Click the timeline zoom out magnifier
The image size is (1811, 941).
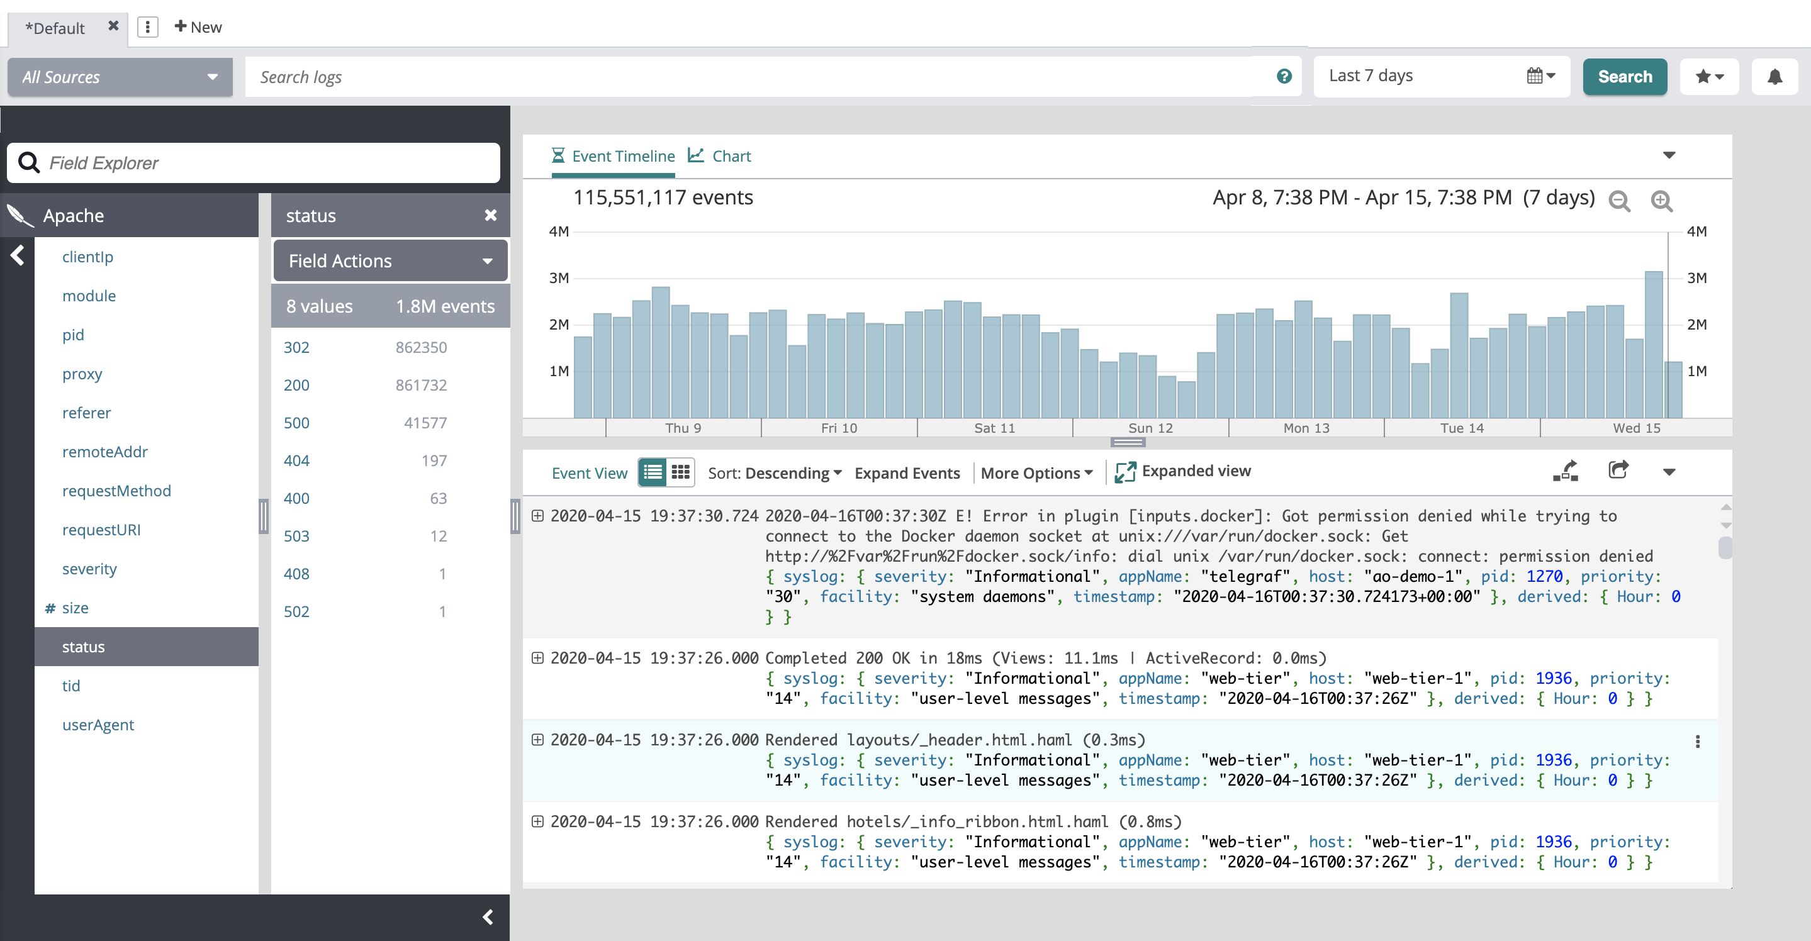click(1619, 201)
